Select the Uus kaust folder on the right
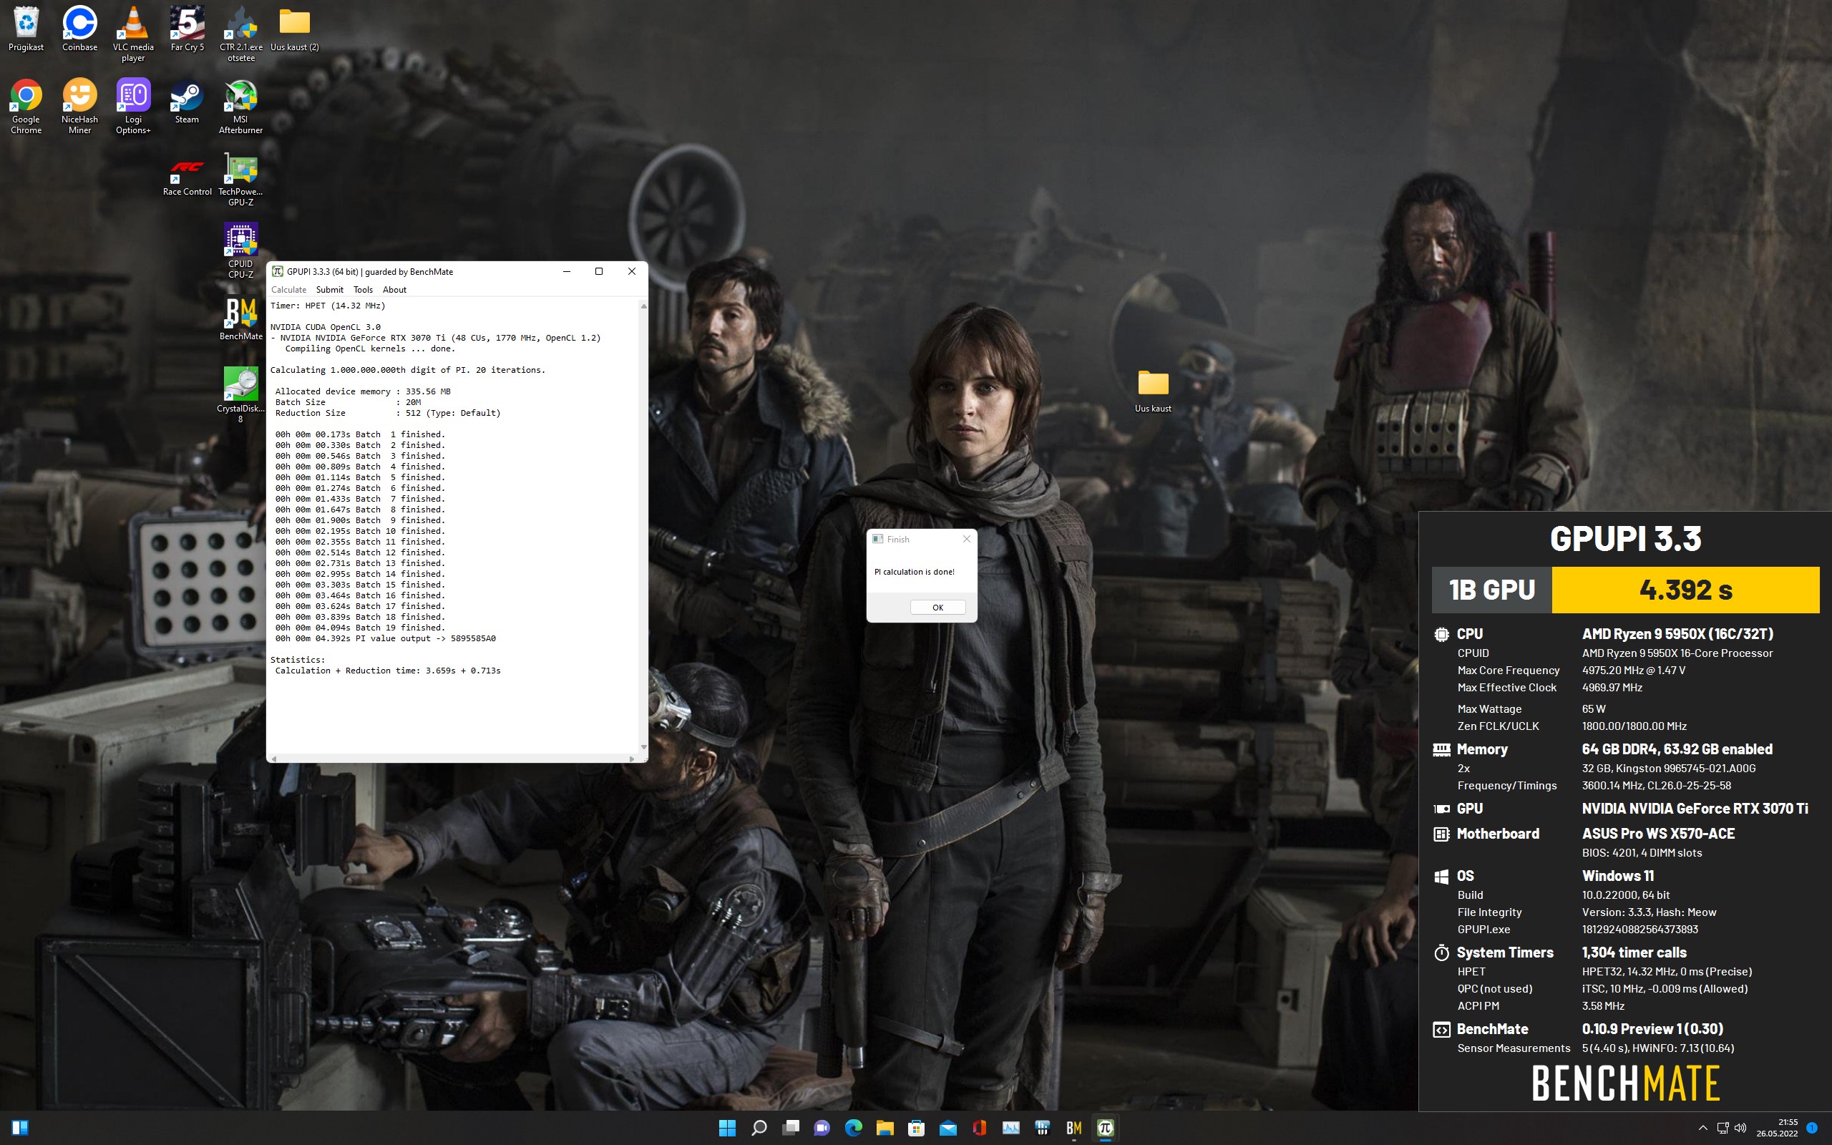This screenshot has height=1145, width=1832. pyautogui.click(x=1153, y=391)
